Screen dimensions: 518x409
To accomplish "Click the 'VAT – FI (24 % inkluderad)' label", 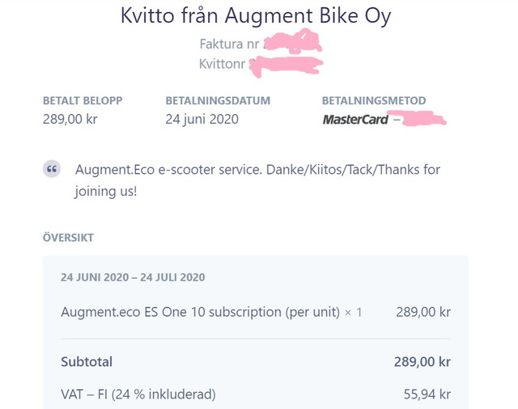I will coord(138,394).
